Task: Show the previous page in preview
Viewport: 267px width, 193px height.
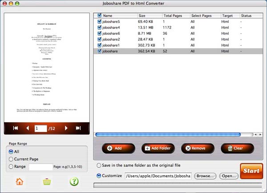Action: point(27,128)
